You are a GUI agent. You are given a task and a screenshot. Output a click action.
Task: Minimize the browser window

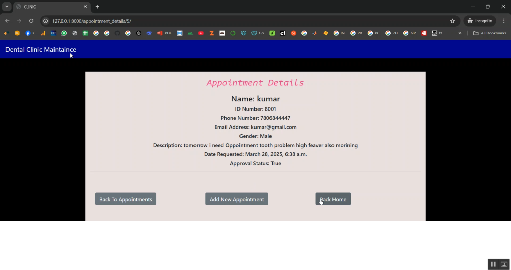coord(473,6)
